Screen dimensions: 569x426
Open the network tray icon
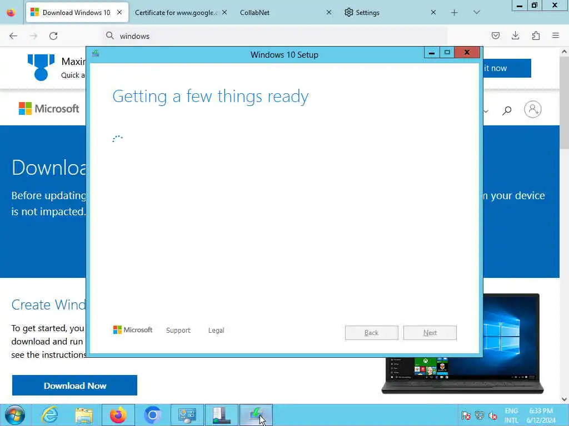tap(480, 415)
